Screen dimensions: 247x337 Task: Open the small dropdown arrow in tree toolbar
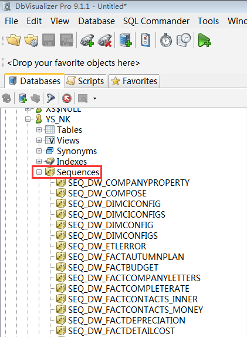coord(94,99)
